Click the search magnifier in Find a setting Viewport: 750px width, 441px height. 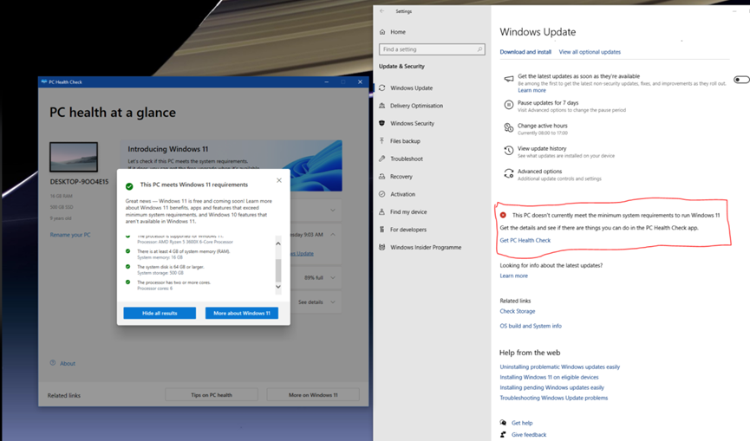click(x=479, y=49)
